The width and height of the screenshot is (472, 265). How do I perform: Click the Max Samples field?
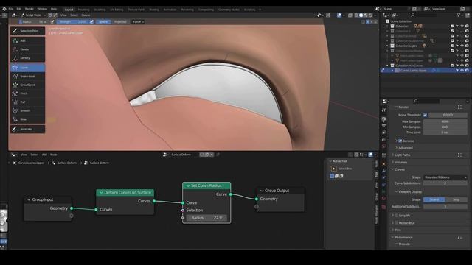click(445, 121)
